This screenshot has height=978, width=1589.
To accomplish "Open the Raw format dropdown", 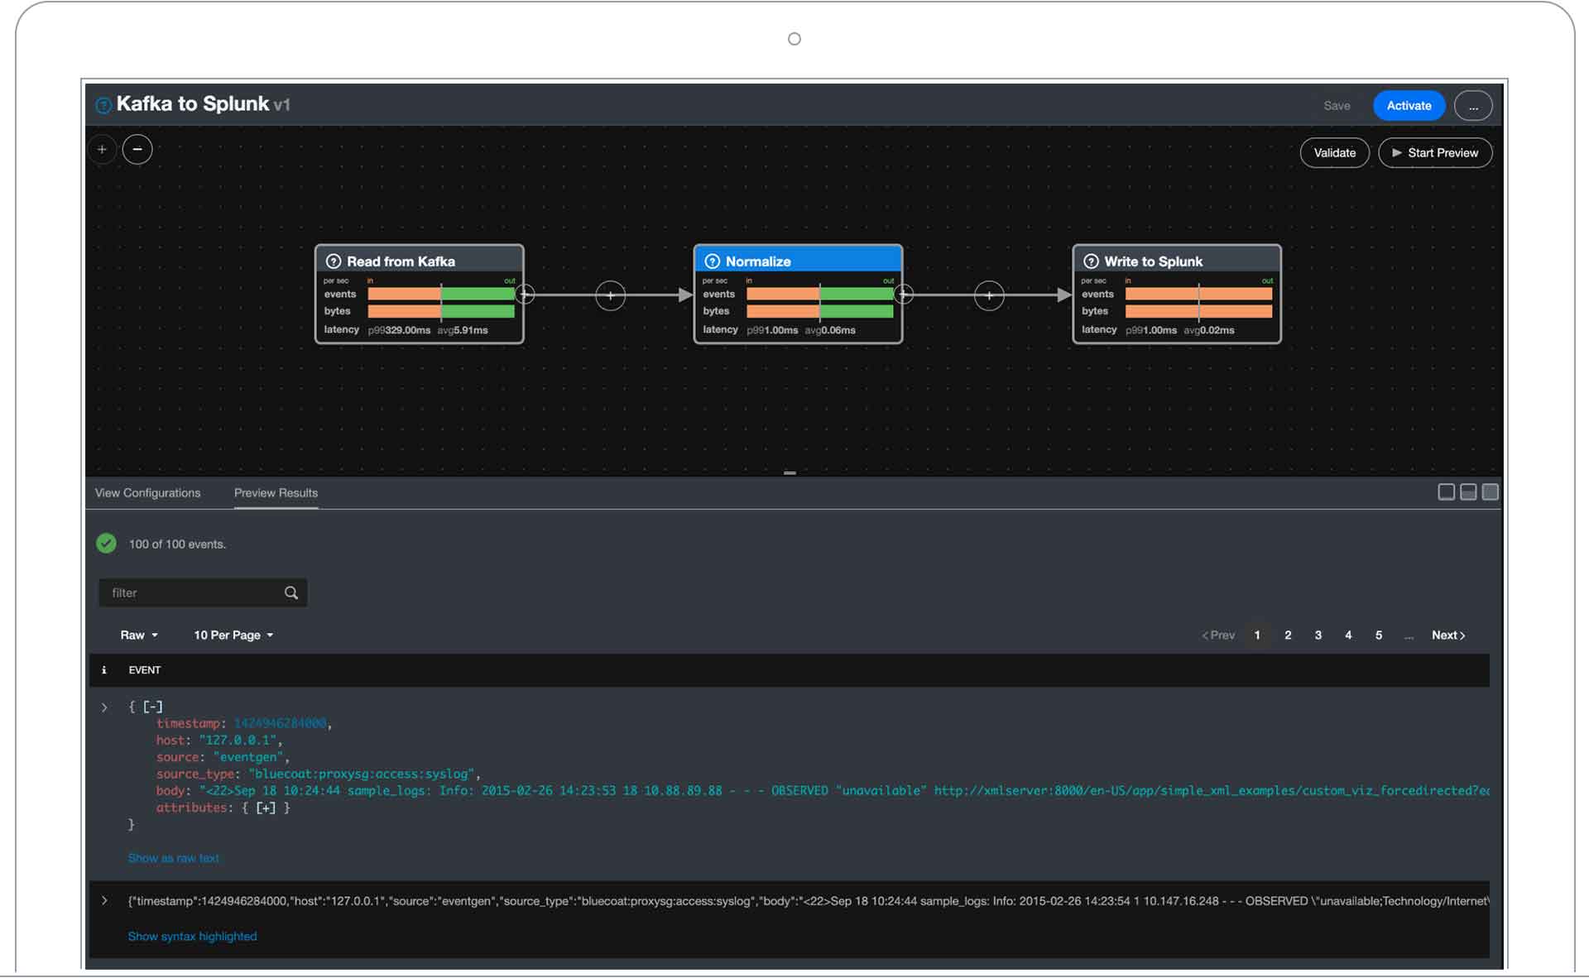I will [x=139, y=635].
